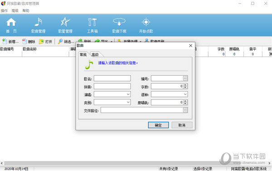
Task: Open 歌曲下载 song download
Action: pos(119,26)
